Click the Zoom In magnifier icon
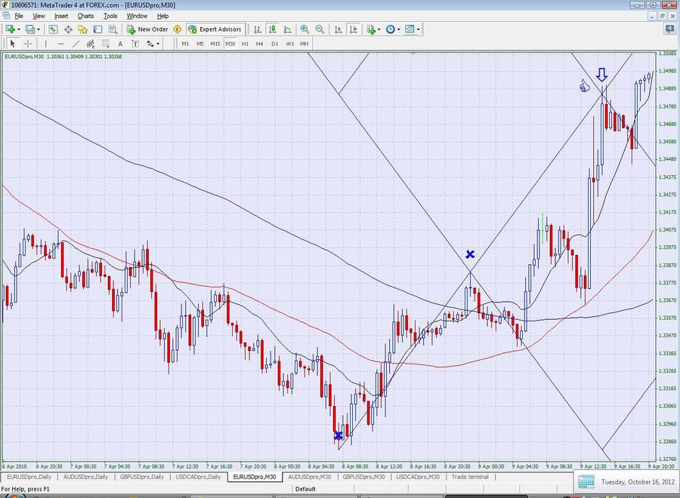This screenshot has height=498, width=680. 304,29
